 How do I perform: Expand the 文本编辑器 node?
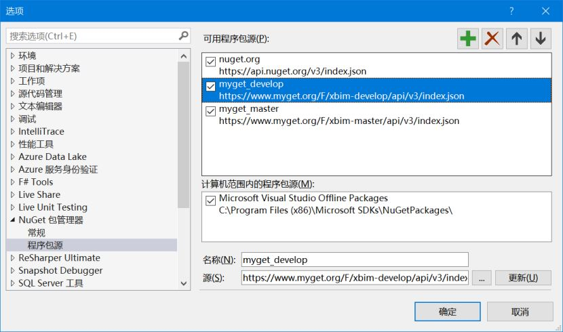coord(13,106)
